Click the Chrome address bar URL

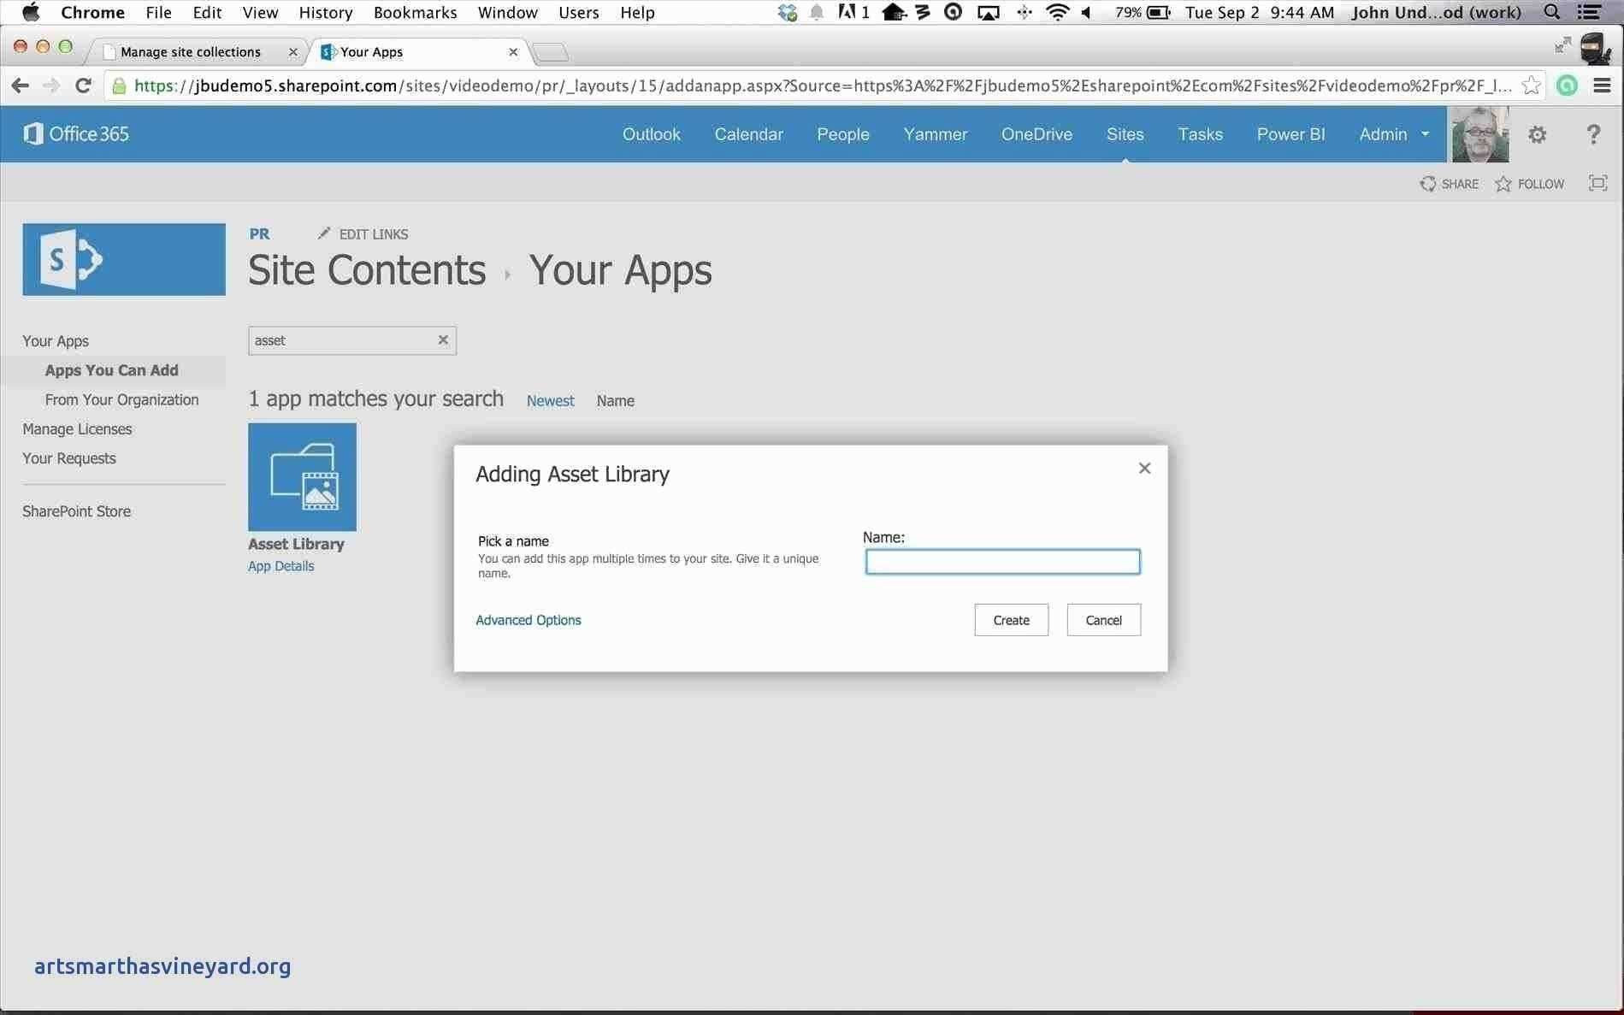[823, 86]
